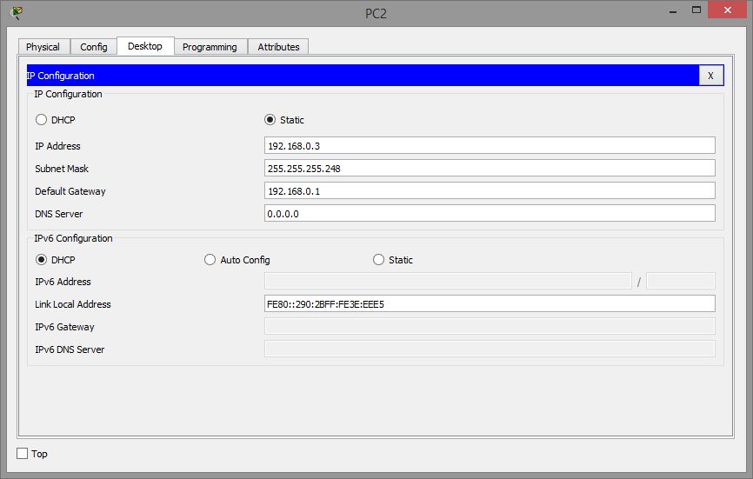The image size is (753, 479).
Task: Select the IPv4 Static radio button
Action: [x=270, y=119]
